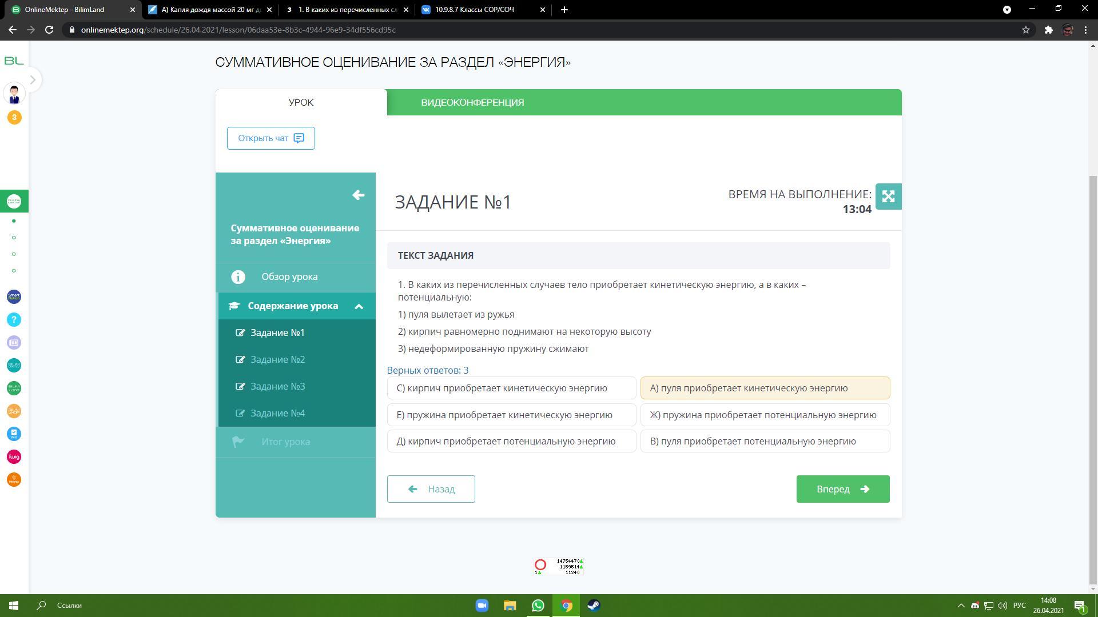Switch to the ВИДЕОКОНФЕРЕНЦИЯ tab
The image size is (1098, 617).
pyautogui.click(x=472, y=103)
